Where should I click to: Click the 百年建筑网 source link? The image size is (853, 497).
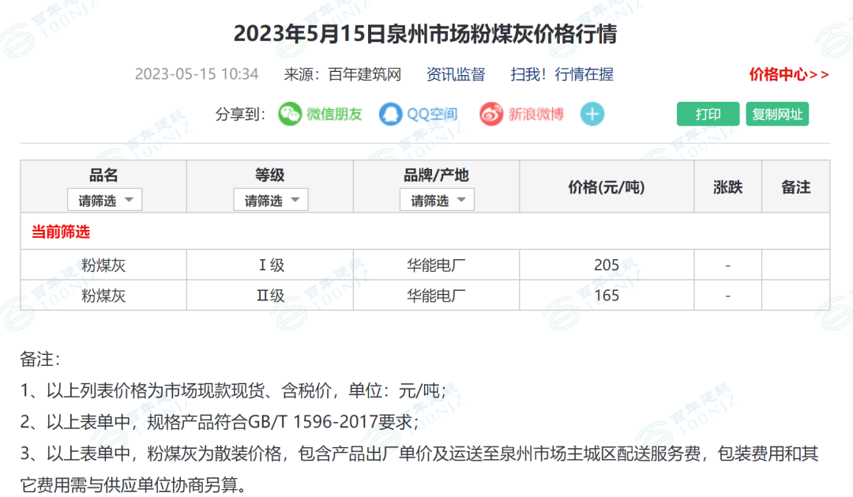365,74
